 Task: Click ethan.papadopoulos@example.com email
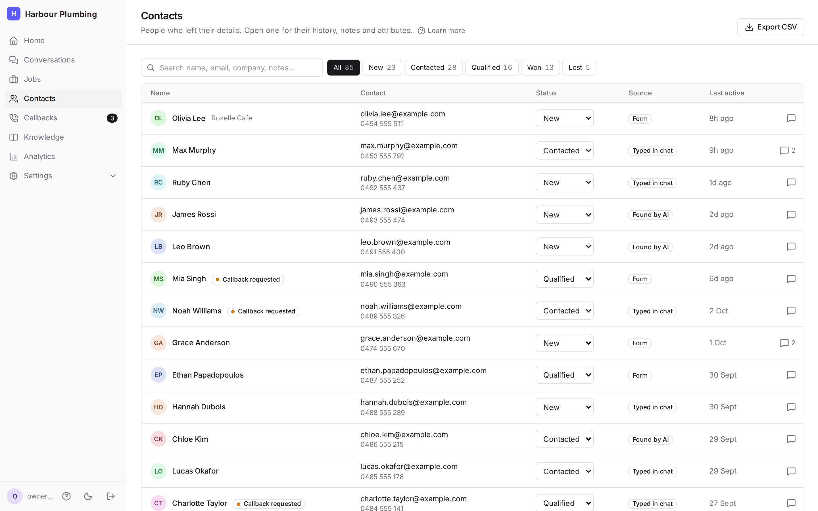click(423, 370)
